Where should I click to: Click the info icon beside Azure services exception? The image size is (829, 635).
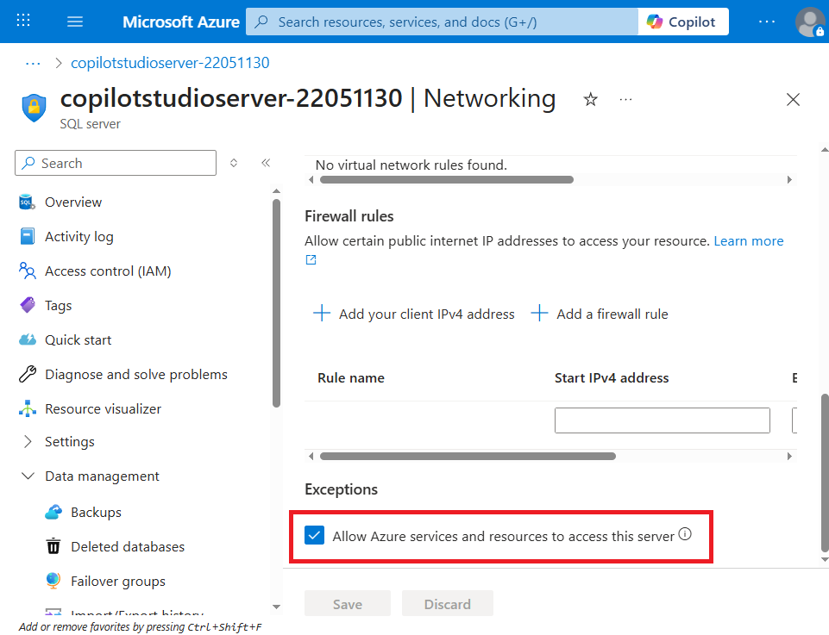pos(685,534)
